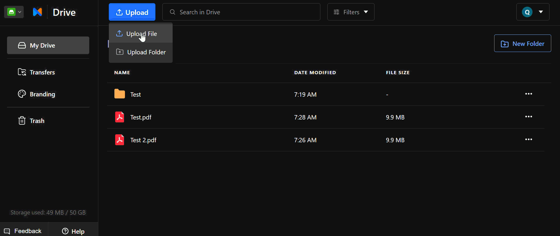Click the Transfers folder icon

coord(22,72)
